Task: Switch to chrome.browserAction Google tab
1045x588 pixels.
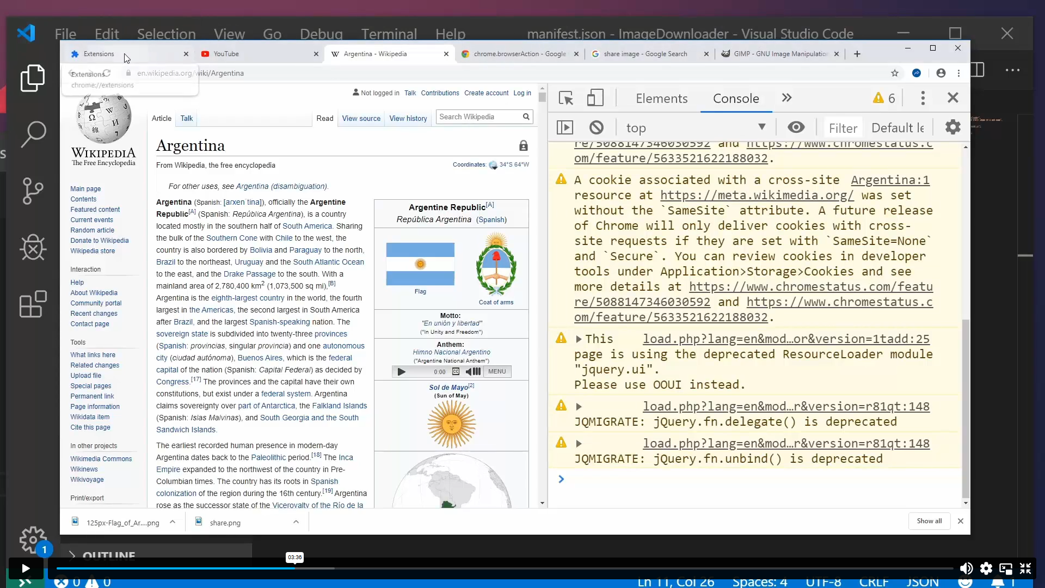Action: click(520, 54)
